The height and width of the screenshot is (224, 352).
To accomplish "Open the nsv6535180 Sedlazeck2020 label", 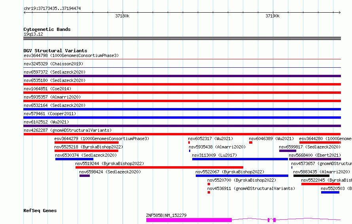I will 55,80.
